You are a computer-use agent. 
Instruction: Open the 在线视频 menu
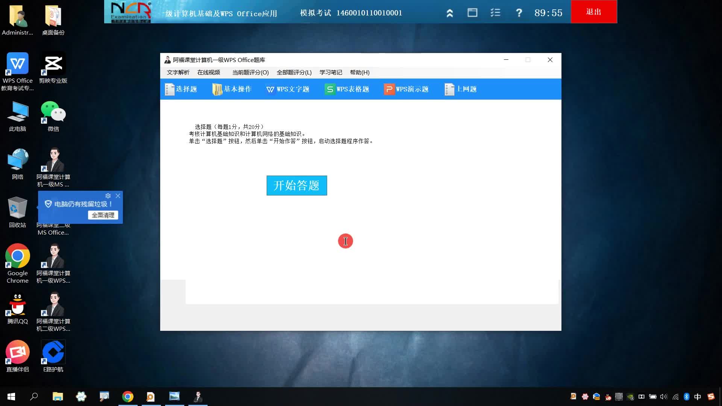pos(209,72)
